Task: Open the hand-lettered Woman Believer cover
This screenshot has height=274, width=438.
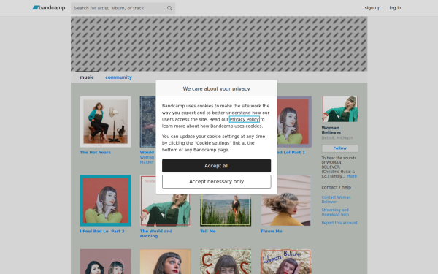Action: tap(285, 262)
